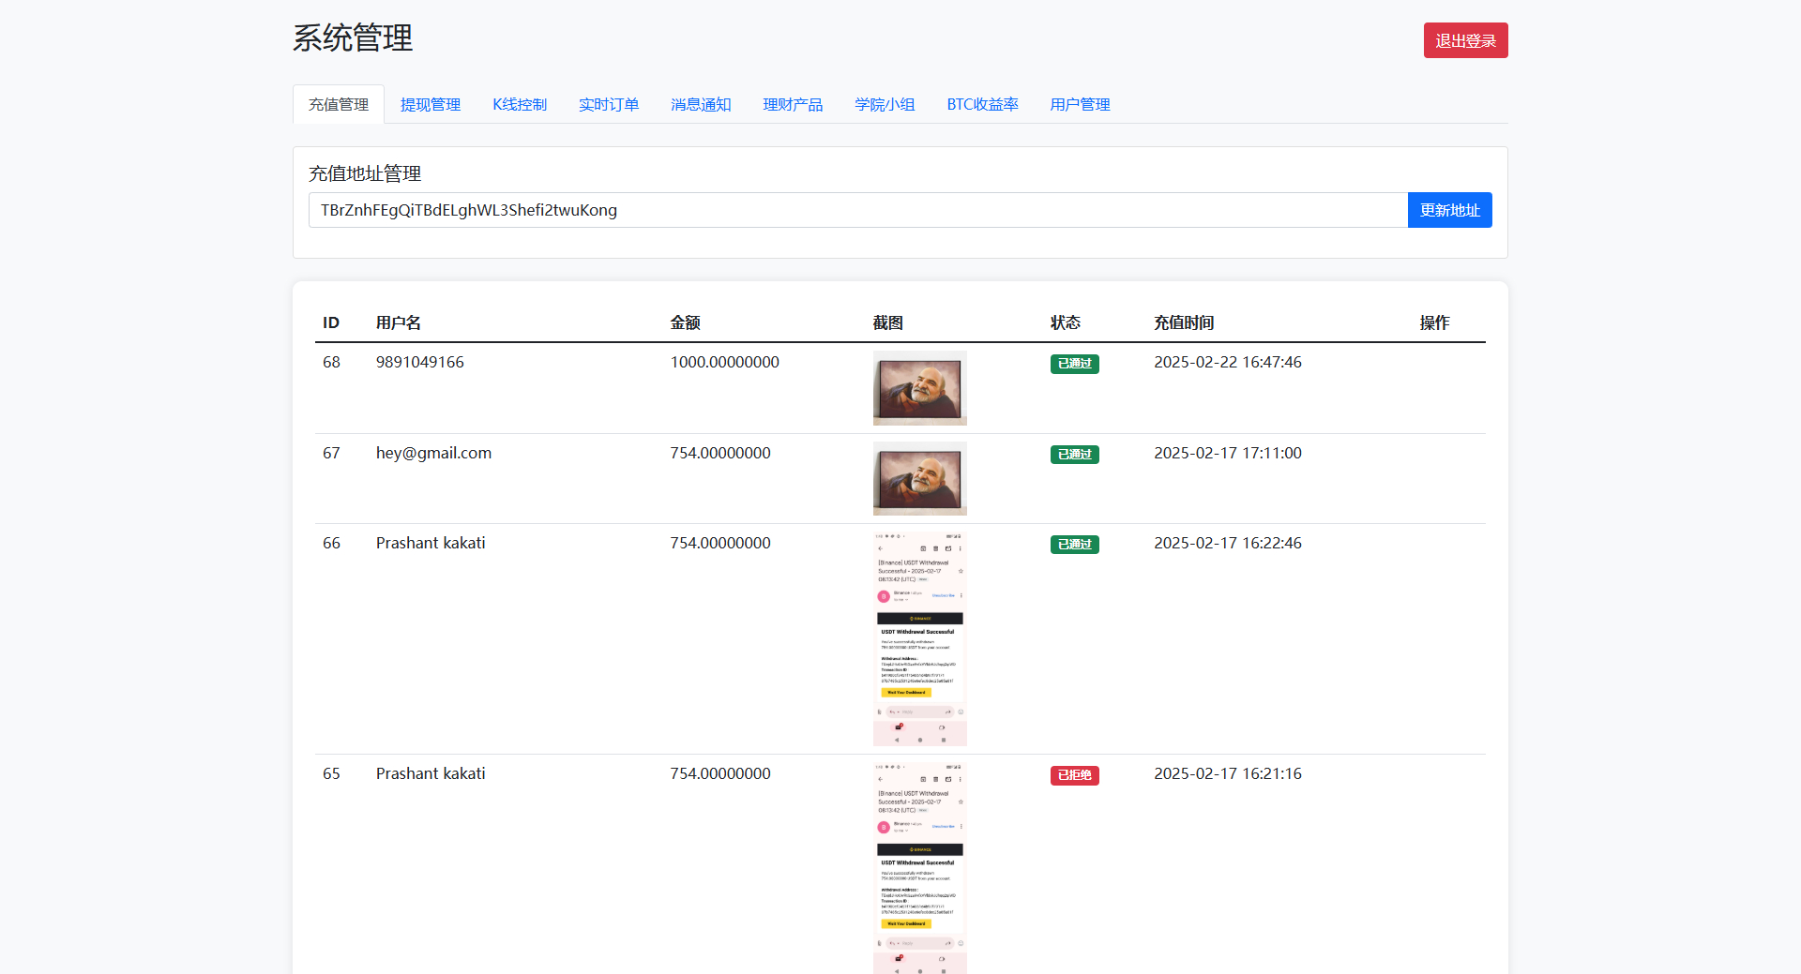This screenshot has width=1801, height=974.
Task: Open the 用户管理 tab
Action: tap(1080, 104)
